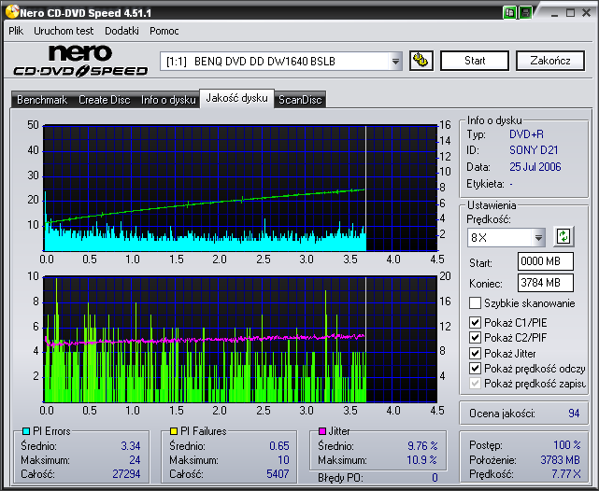
Task: Click the Nero disc icon in the title bar
Action: tap(11, 12)
